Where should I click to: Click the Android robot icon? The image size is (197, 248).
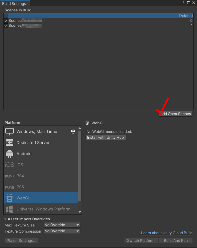tap(10, 154)
